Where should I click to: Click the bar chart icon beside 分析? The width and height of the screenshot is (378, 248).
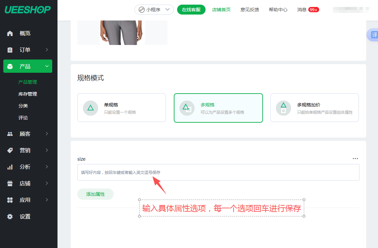point(10,167)
